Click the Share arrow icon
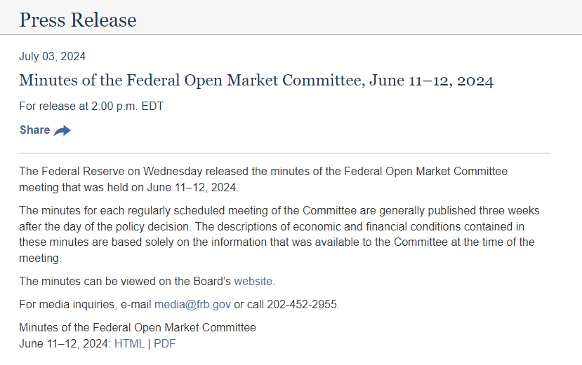Screen dimensions: 582x365 click(x=62, y=130)
